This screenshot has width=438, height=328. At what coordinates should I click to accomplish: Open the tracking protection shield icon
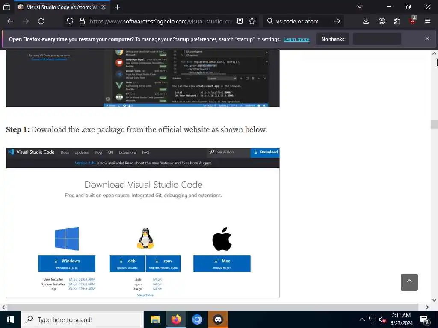[70, 21]
